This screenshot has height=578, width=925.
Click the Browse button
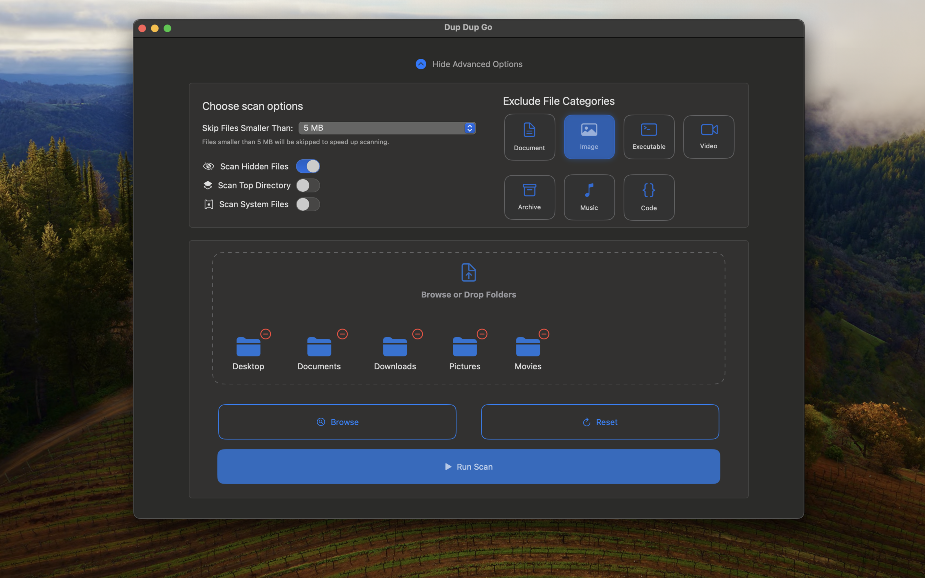pos(337,422)
